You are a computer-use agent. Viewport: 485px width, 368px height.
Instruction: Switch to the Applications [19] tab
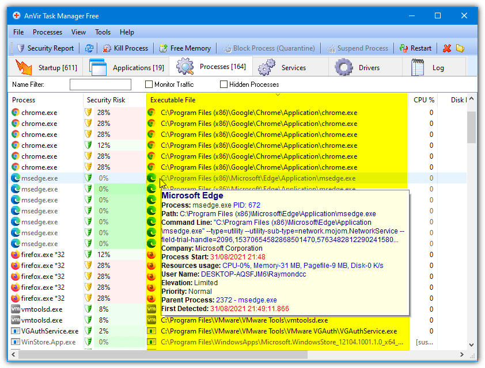pyautogui.click(x=127, y=67)
